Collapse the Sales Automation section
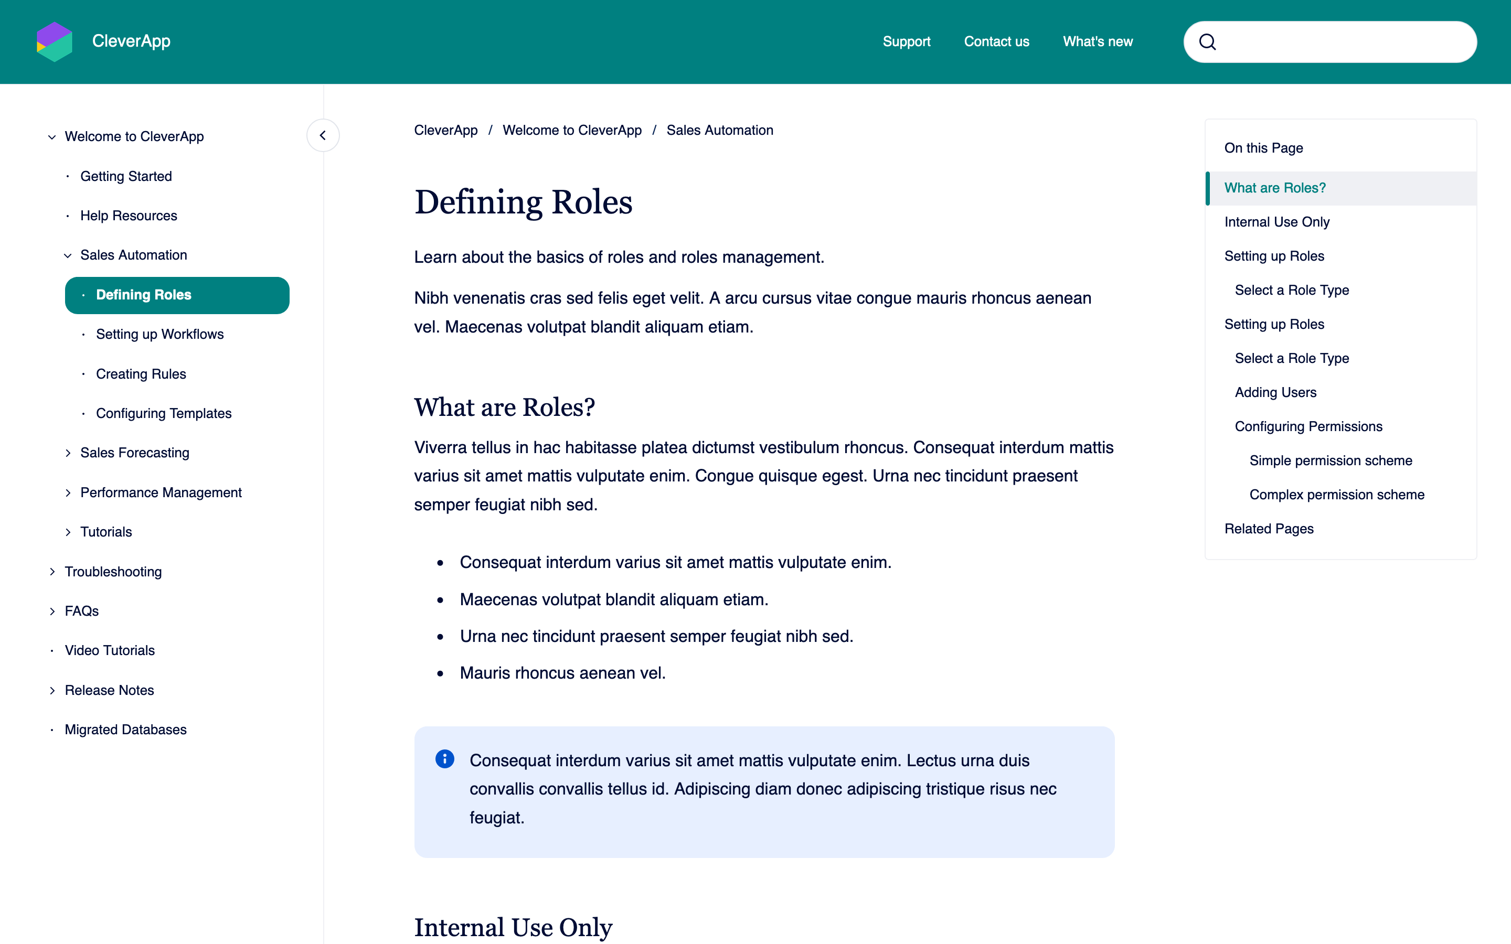The height and width of the screenshot is (944, 1511). [68, 255]
